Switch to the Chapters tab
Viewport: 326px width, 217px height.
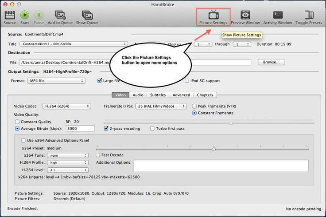205,95
